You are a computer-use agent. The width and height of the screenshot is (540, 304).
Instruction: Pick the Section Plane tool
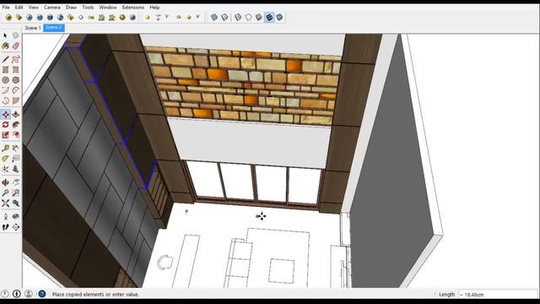(15, 227)
